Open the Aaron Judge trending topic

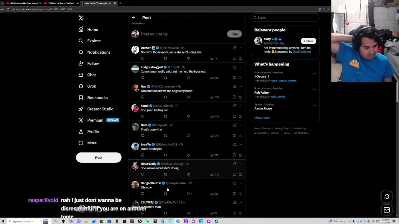coord(263,108)
